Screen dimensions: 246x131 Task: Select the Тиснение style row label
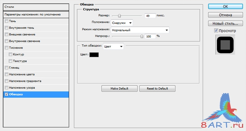pyautogui.click(x=16, y=48)
